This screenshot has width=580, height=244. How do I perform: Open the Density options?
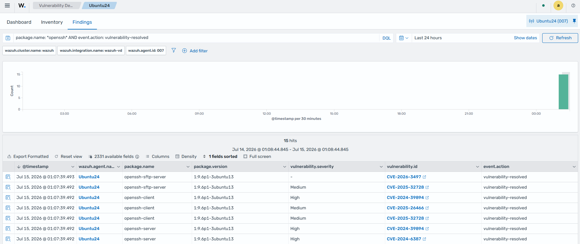[x=186, y=157]
